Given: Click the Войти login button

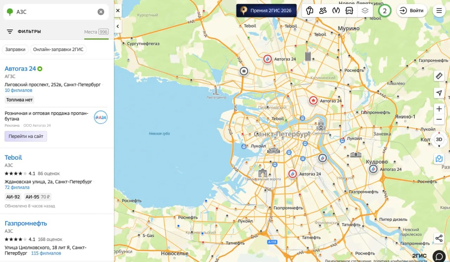Looking at the screenshot, I should (x=412, y=11).
